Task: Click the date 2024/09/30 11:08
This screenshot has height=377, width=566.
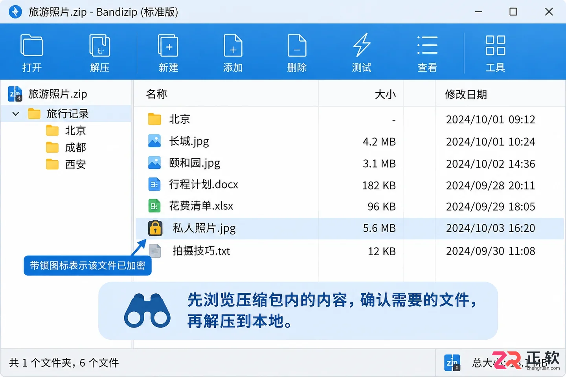Action: (491, 251)
